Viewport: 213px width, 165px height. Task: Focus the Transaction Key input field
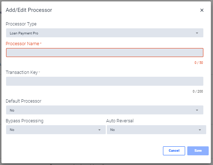(x=105, y=81)
